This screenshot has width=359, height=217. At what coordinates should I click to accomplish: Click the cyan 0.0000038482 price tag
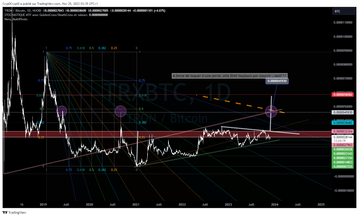click(x=343, y=123)
